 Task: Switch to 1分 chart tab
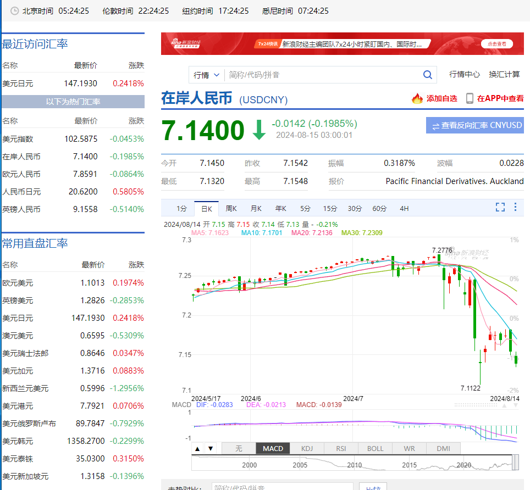coord(181,209)
